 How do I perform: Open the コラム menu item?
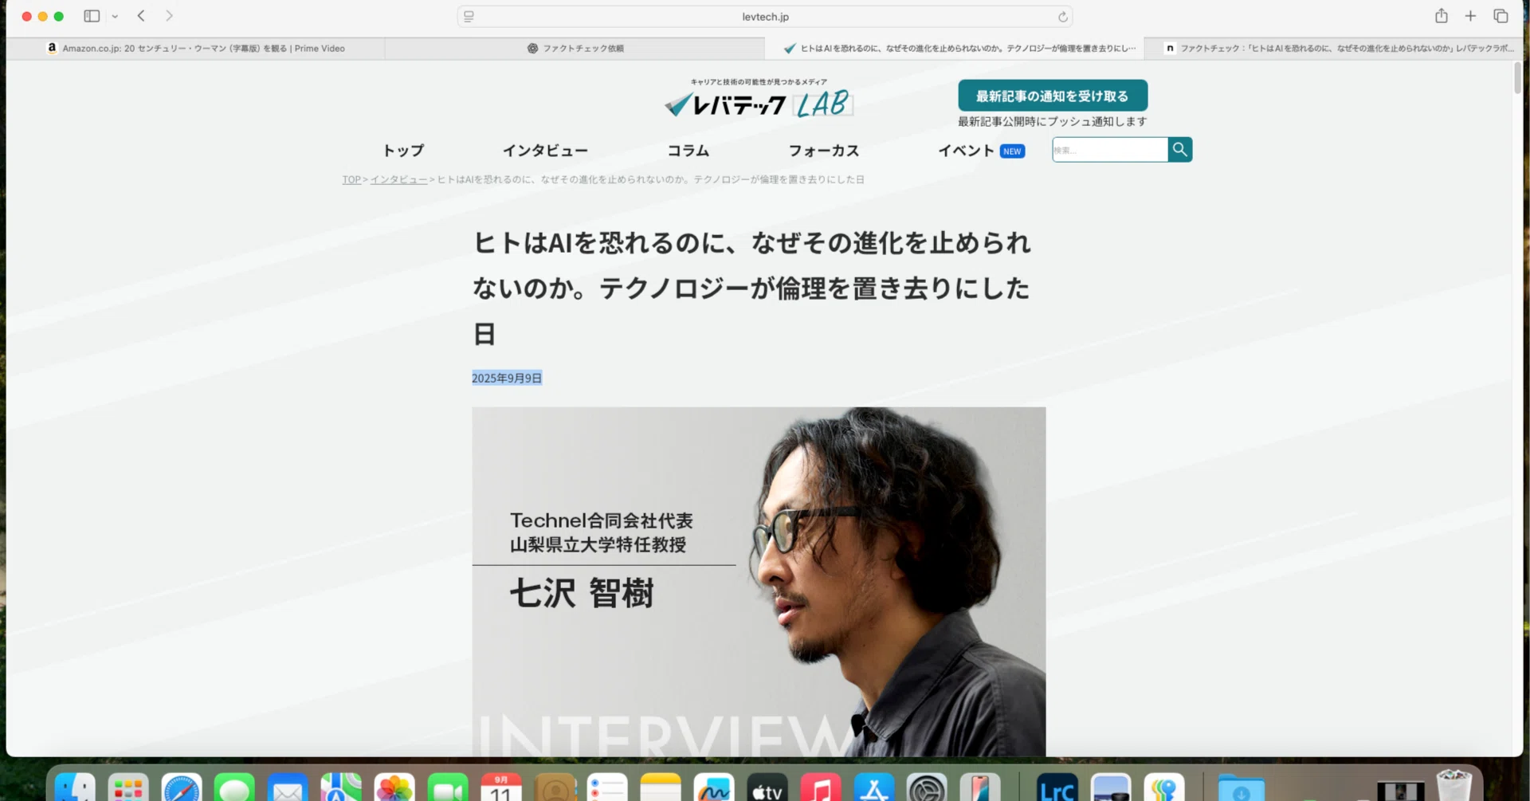coord(688,151)
